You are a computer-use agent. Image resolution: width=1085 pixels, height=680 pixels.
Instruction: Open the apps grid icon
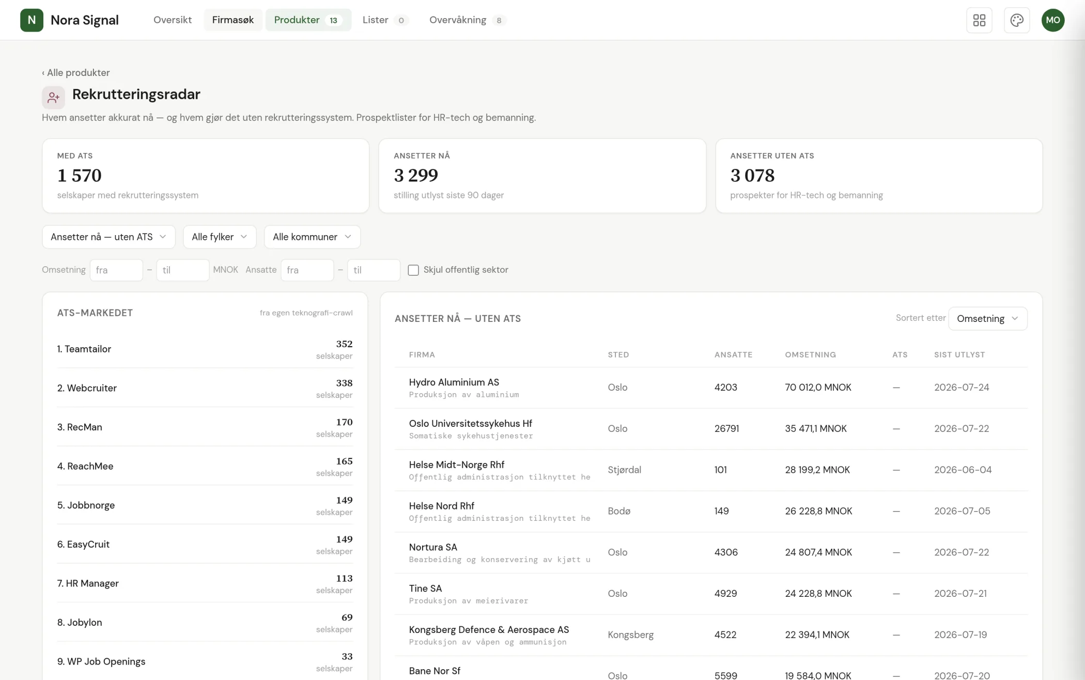point(979,20)
